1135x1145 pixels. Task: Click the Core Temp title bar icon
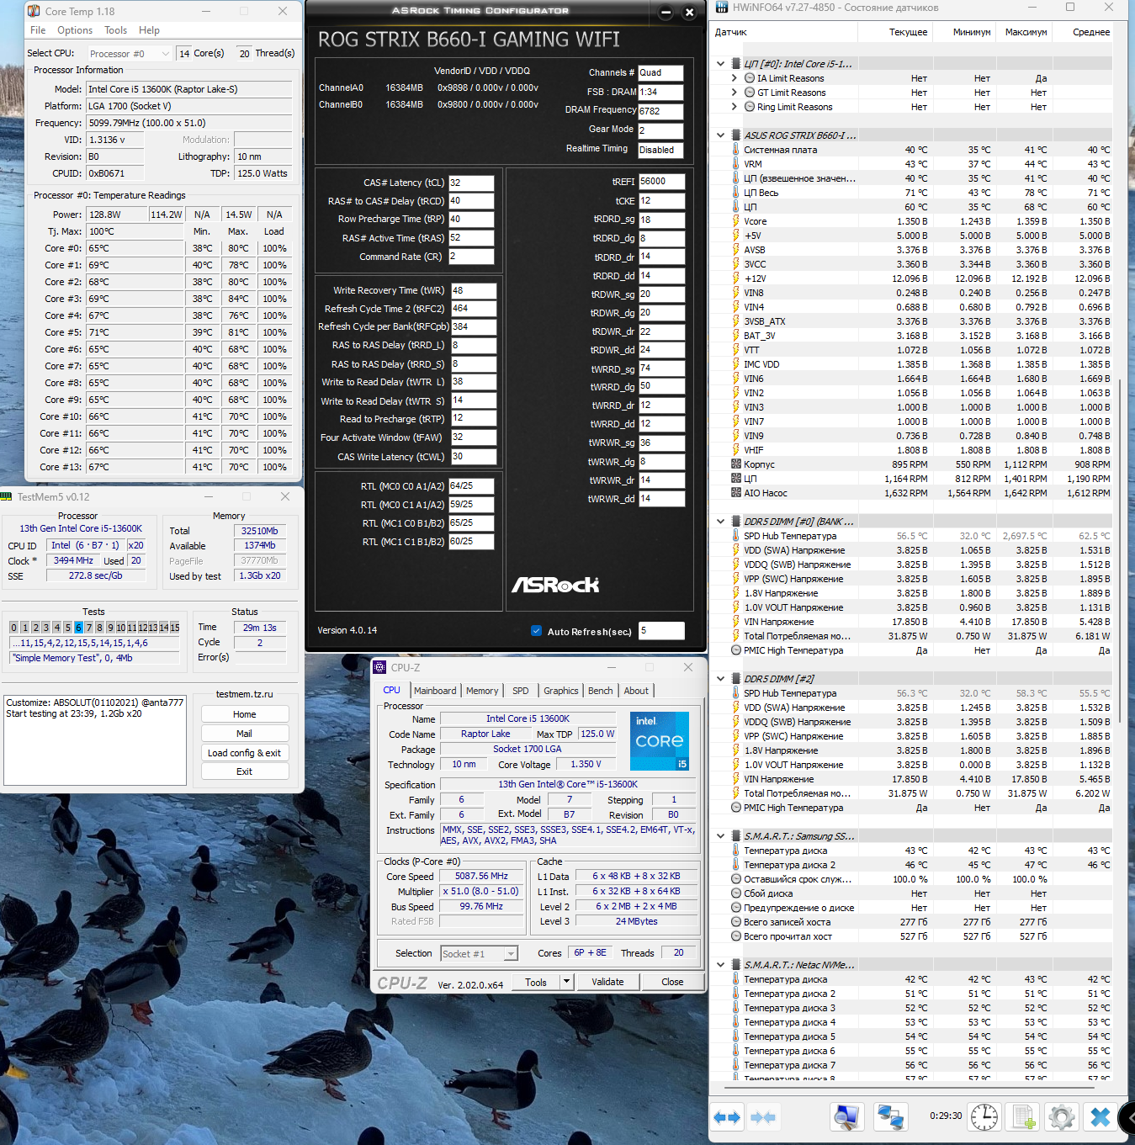point(34,11)
